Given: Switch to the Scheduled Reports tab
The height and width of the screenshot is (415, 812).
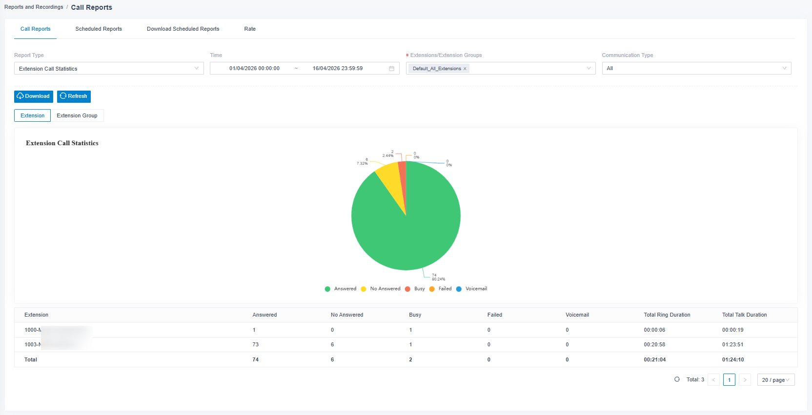Looking at the screenshot, I should pos(99,29).
